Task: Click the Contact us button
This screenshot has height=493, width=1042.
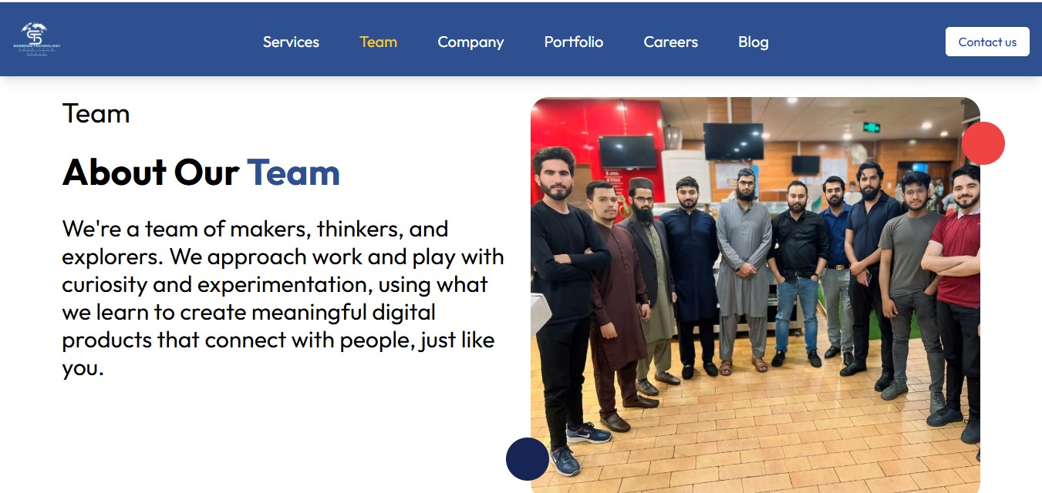Action: [987, 42]
